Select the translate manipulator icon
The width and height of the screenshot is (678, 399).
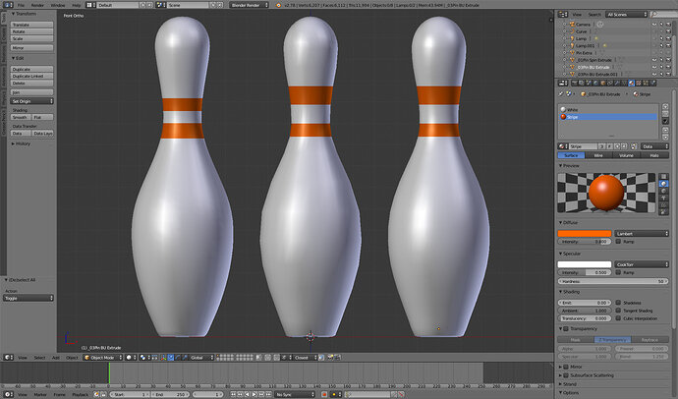click(x=171, y=358)
